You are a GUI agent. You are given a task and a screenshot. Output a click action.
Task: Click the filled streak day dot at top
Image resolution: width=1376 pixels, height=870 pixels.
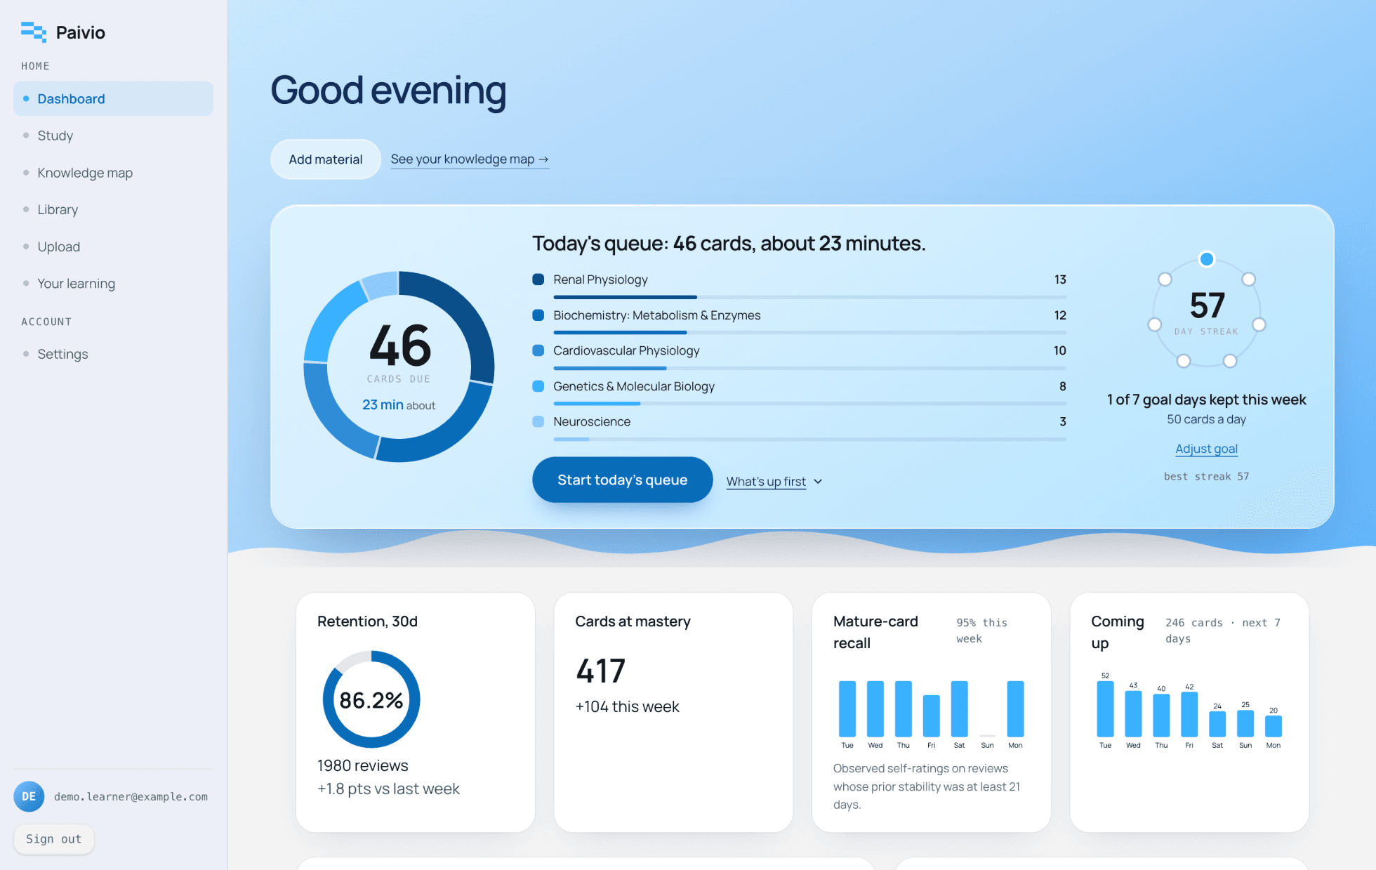click(1207, 259)
